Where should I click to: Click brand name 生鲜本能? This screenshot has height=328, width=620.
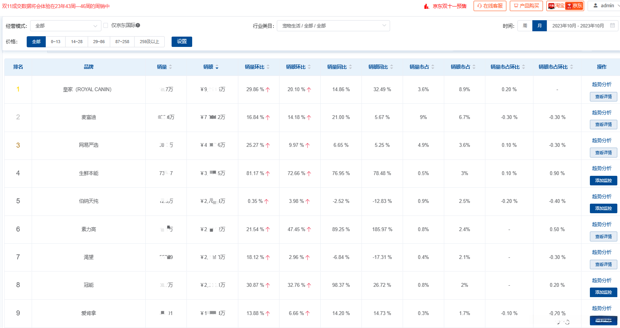(89, 173)
